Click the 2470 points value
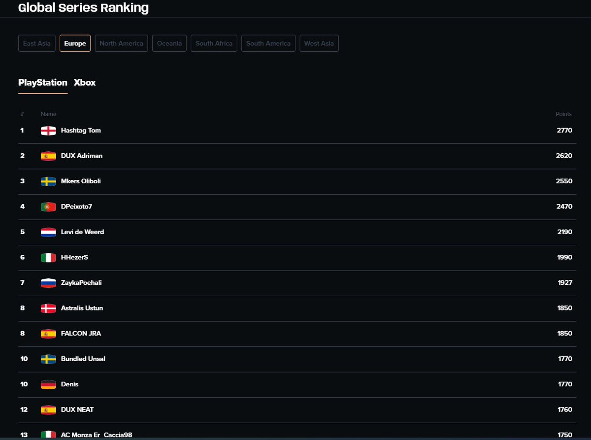 coord(564,206)
